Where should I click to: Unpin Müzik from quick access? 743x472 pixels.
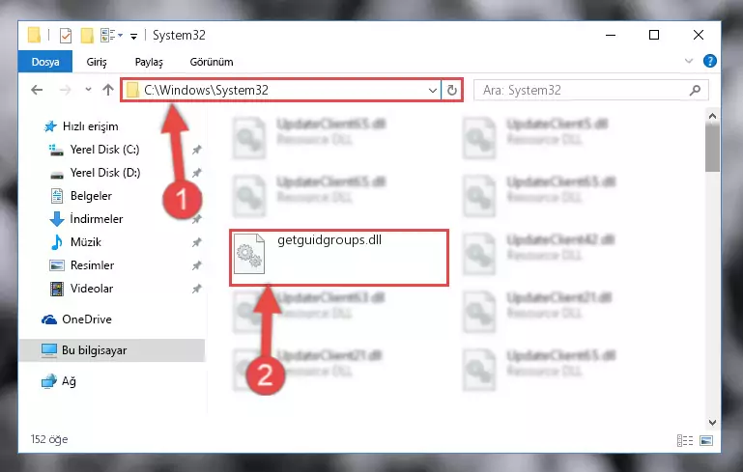point(197,242)
